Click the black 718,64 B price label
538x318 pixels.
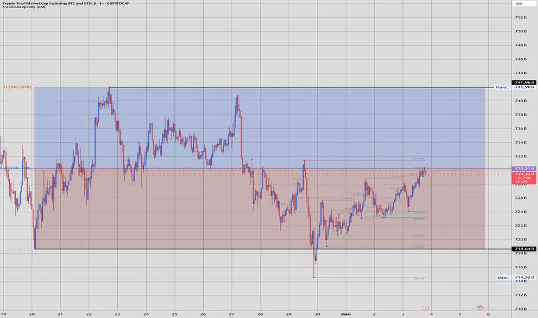click(524, 249)
